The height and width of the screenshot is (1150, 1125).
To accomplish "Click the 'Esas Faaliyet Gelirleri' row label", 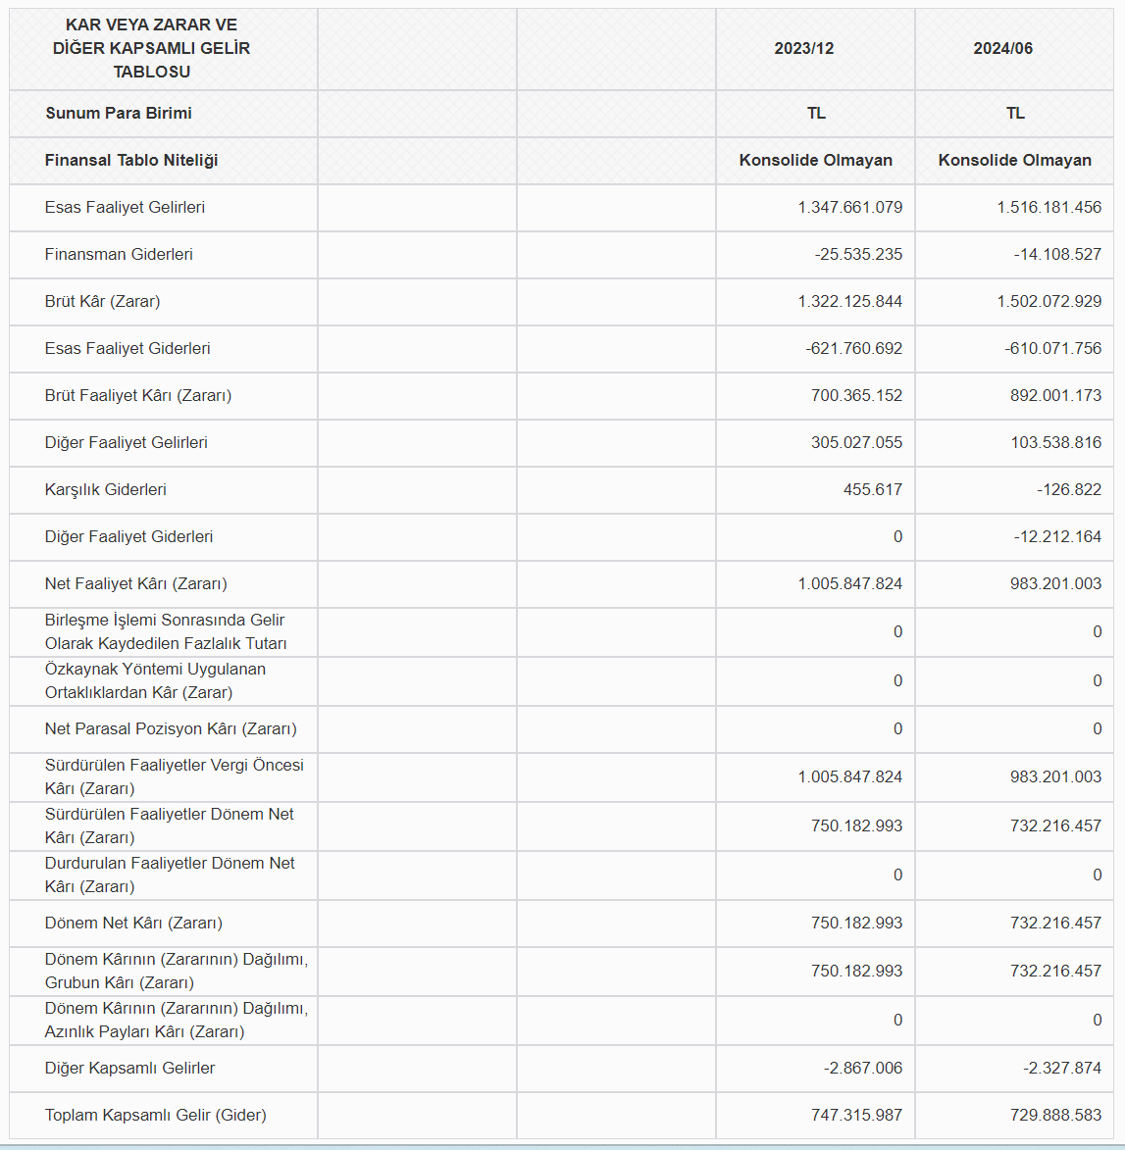I will coord(125,208).
